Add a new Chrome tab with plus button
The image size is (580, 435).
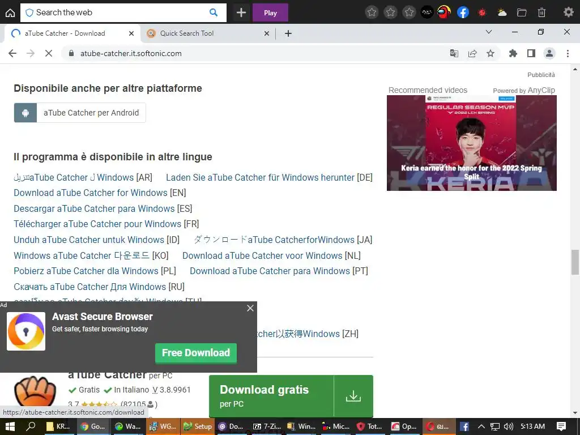click(x=288, y=33)
